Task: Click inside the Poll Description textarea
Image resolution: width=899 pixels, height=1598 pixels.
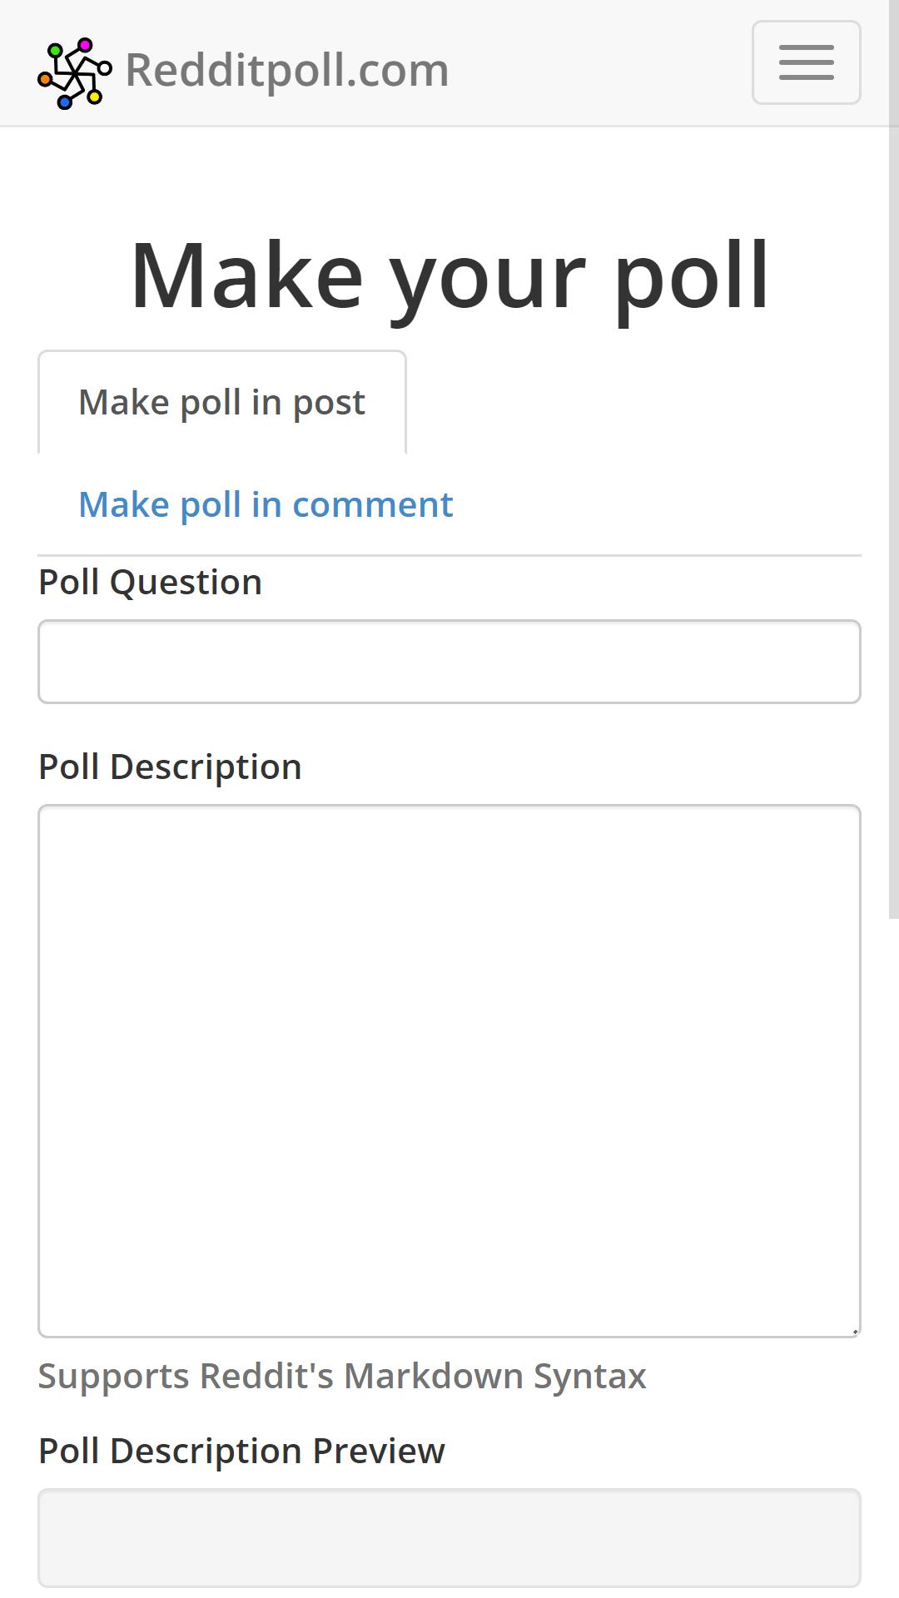Action: (x=449, y=1071)
